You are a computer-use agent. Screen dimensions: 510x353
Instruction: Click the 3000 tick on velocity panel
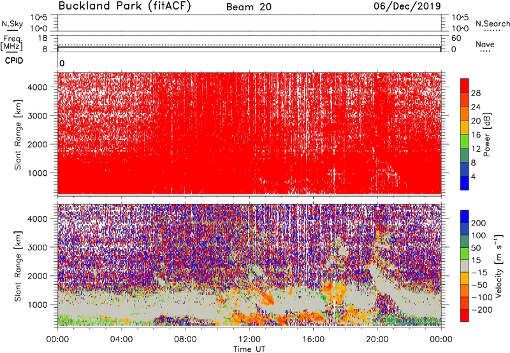pos(37,247)
